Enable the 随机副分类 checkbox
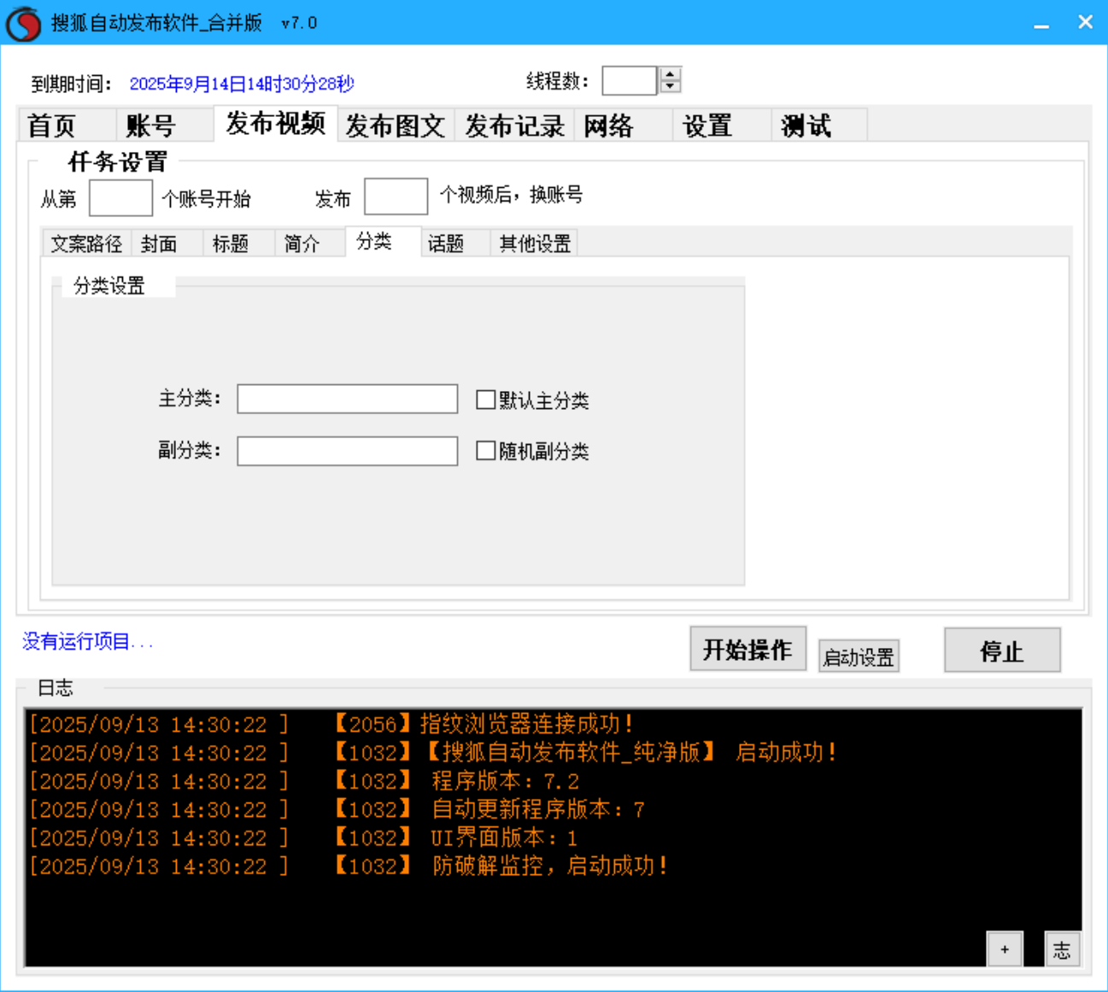Image resolution: width=1108 pixels, height=992 pixels. point(485,450)
